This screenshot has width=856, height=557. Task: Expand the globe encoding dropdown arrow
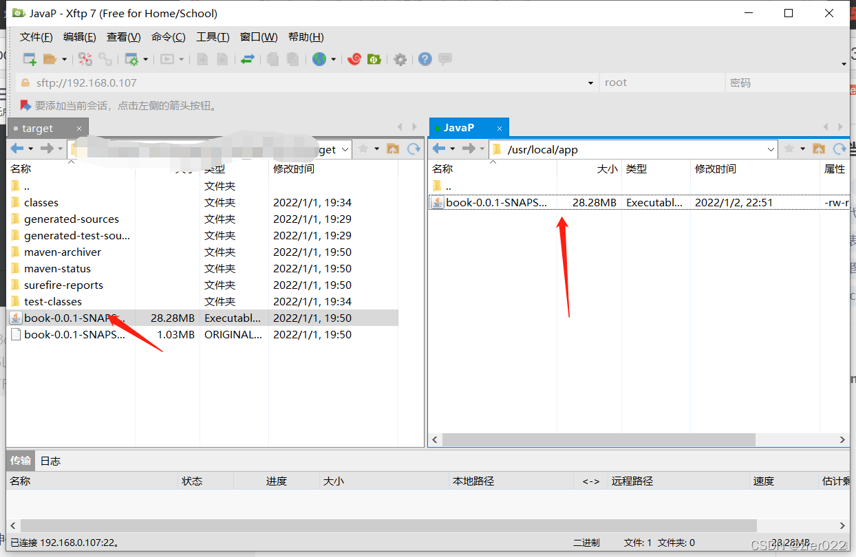point(334,60)
